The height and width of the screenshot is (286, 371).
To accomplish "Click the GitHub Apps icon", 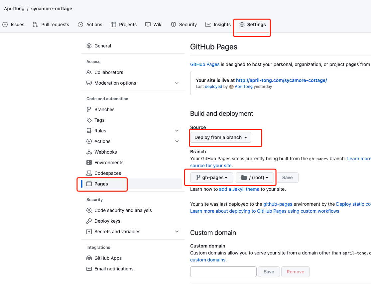I will pyautogui.click(x=89, y=258).
